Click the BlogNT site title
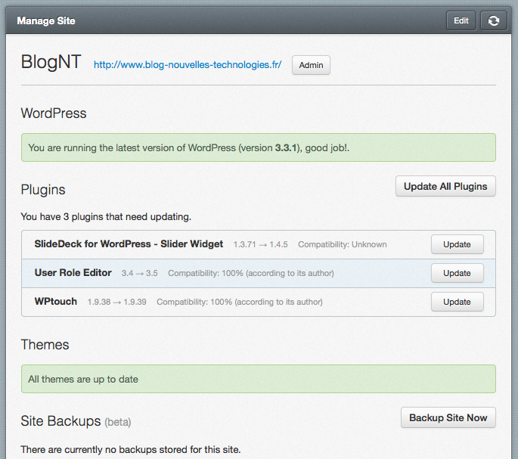This screenshot has height=459, width=518. coord(51,63)
